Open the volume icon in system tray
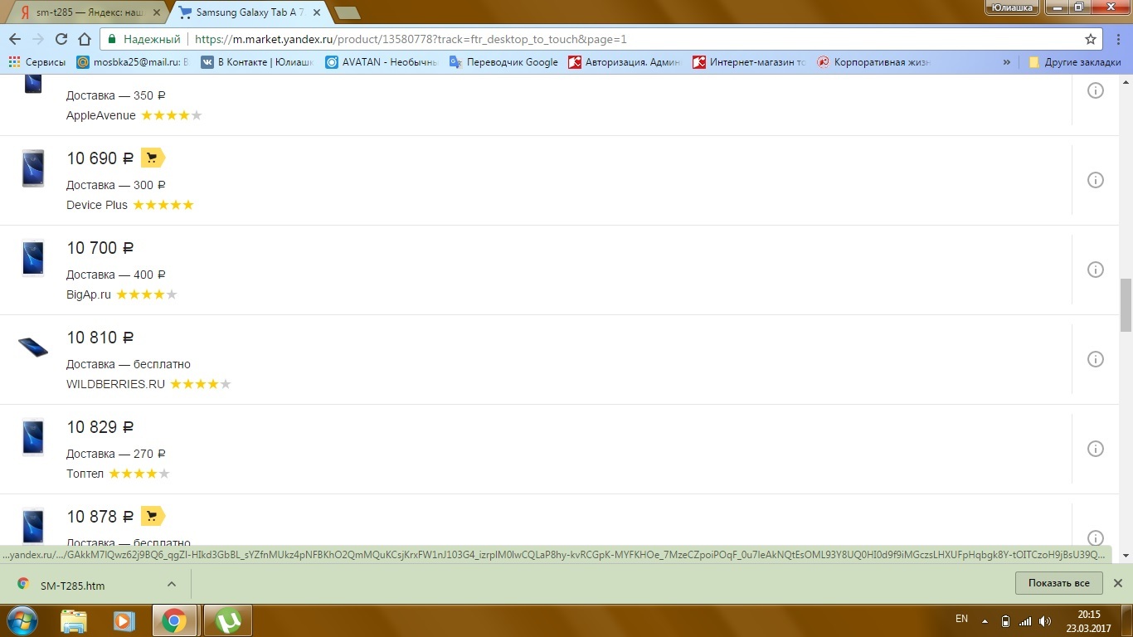1133x637 pixels. point(1043,620)
